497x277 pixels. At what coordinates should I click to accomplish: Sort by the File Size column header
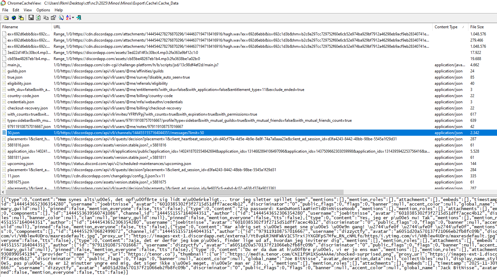[477, 27]
